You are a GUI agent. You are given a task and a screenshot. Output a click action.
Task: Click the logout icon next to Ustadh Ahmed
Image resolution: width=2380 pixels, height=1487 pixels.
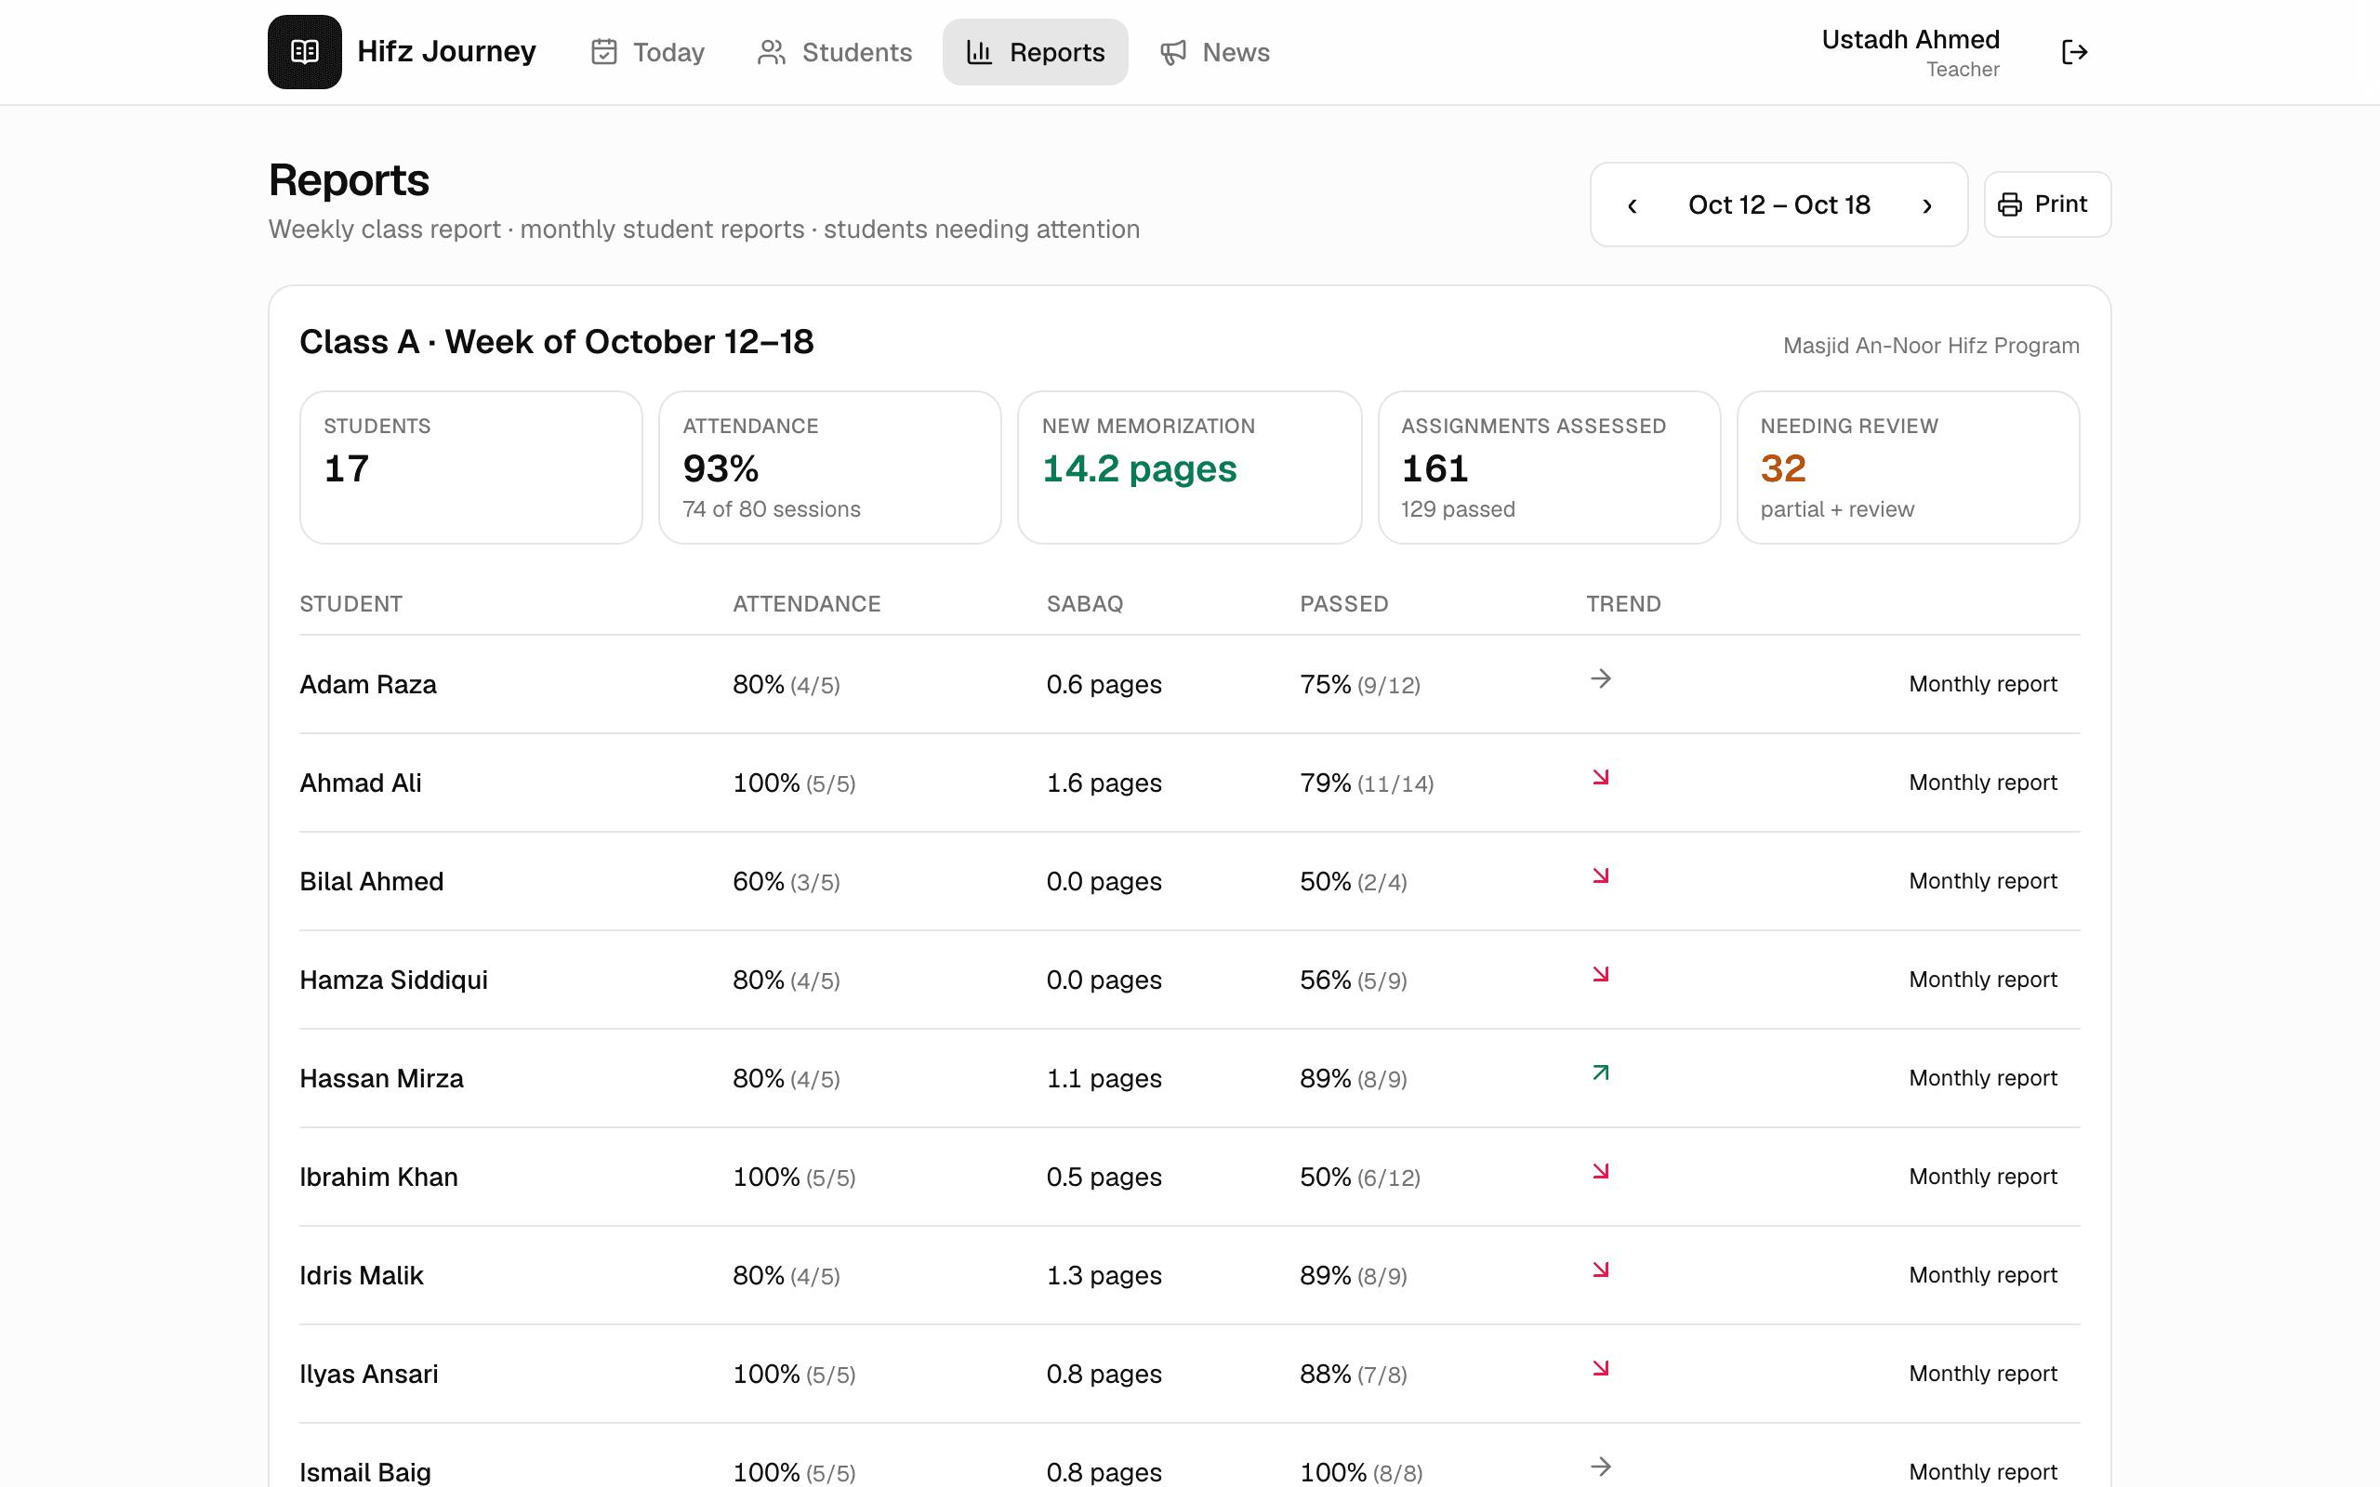2074,52
